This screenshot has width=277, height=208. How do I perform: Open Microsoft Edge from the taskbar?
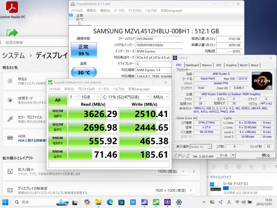point(110,202)
